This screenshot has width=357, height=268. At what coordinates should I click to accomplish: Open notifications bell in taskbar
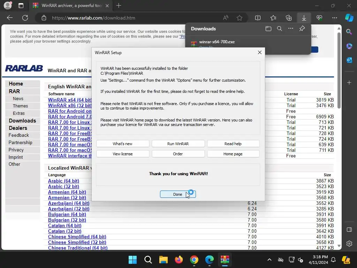[333, 260]
